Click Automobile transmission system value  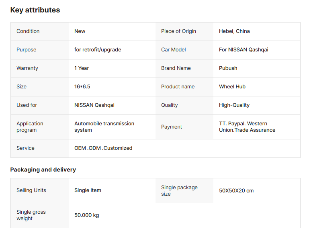point(104,127)
